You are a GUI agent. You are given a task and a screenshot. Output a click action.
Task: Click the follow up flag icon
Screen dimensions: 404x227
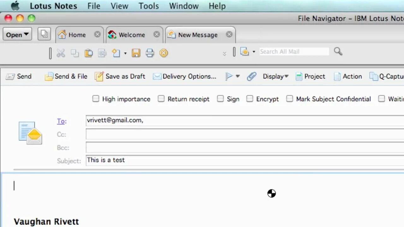point(229,76)
